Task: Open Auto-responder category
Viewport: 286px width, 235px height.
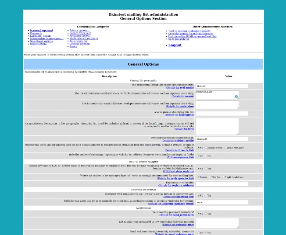Action: tap(79, 41)
